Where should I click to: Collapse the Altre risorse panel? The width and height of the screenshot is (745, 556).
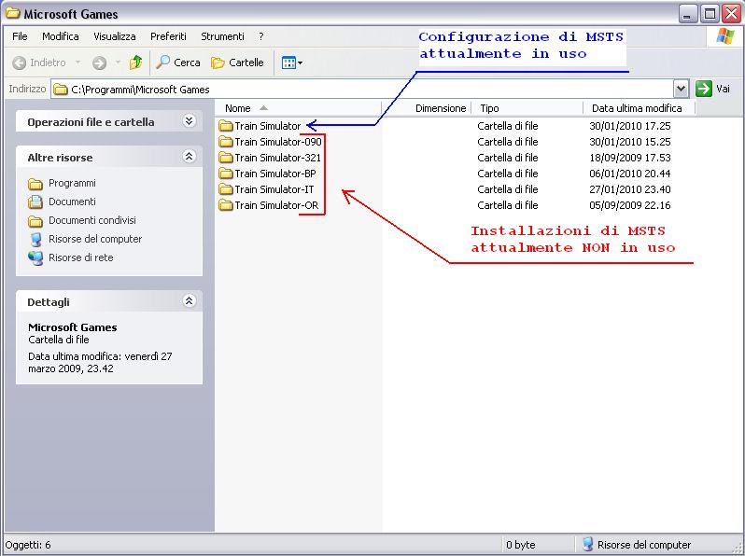click(190, 156)
